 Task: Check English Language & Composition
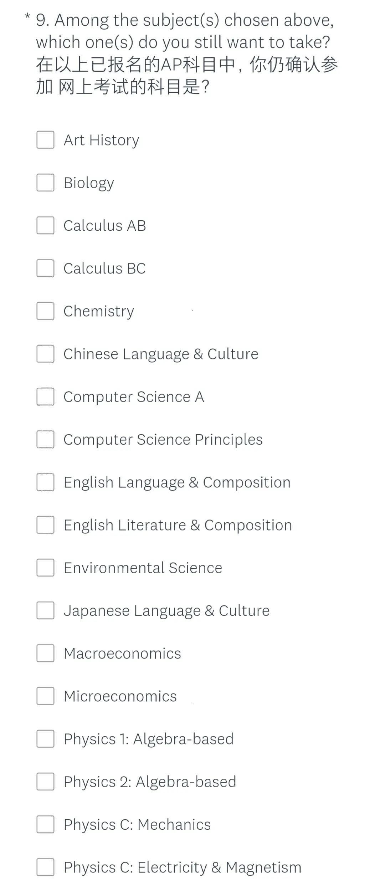45,482
